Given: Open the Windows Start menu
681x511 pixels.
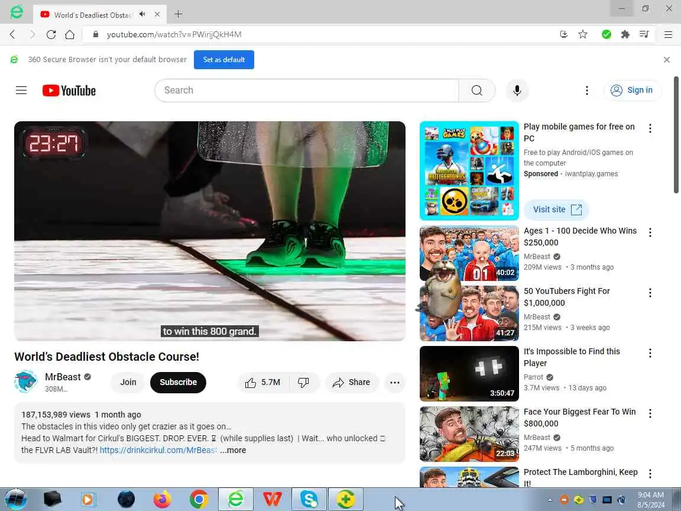Looking at the screenshot, I should [16, 499].
